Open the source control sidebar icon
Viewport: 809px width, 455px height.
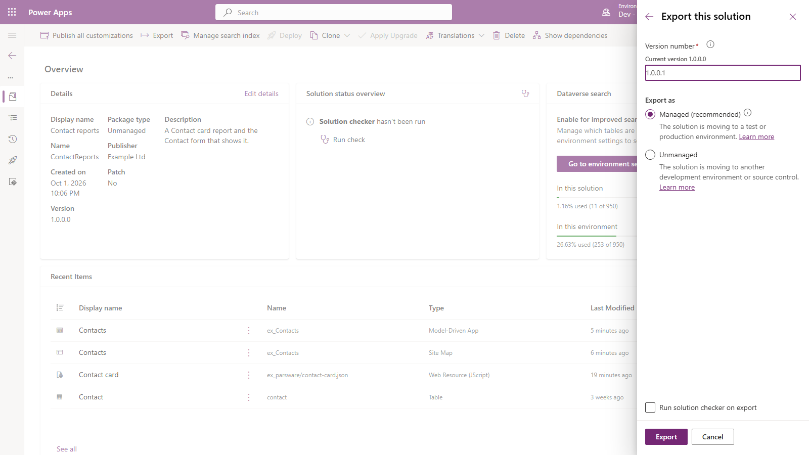point(13,181)
